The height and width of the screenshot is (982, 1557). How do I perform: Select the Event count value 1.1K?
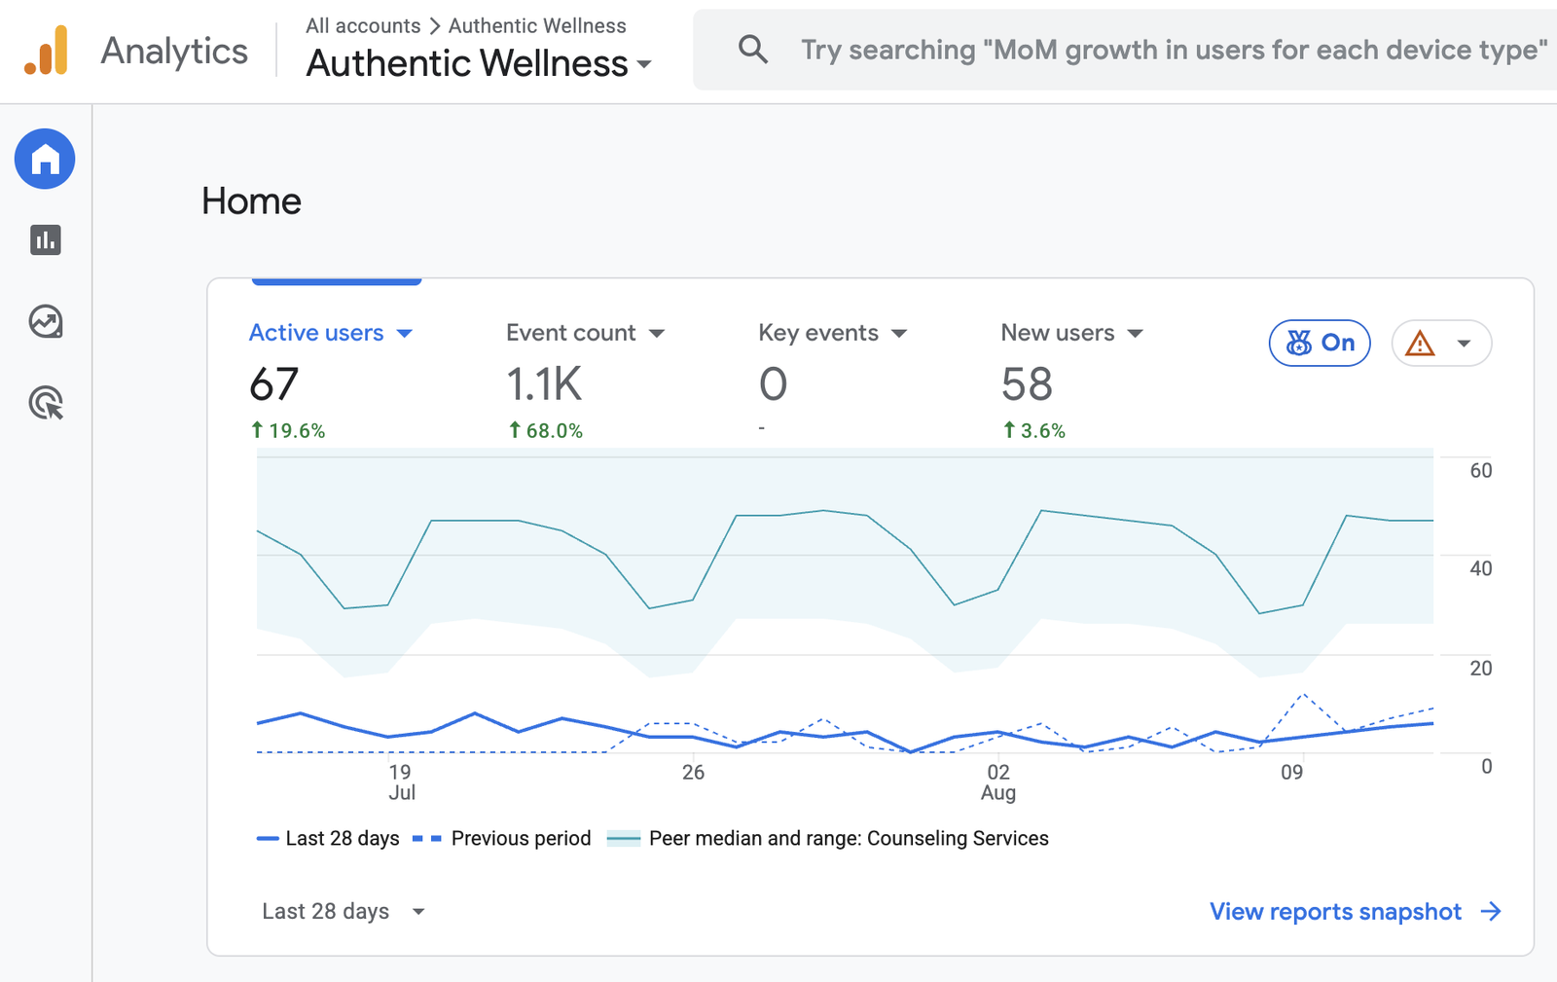[x=544, y=384]
